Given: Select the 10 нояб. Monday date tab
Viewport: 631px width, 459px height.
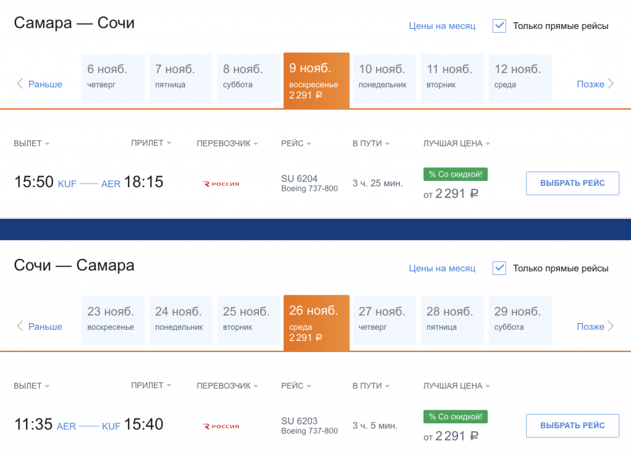Looking at the screenshot, I should pos(383,78).
